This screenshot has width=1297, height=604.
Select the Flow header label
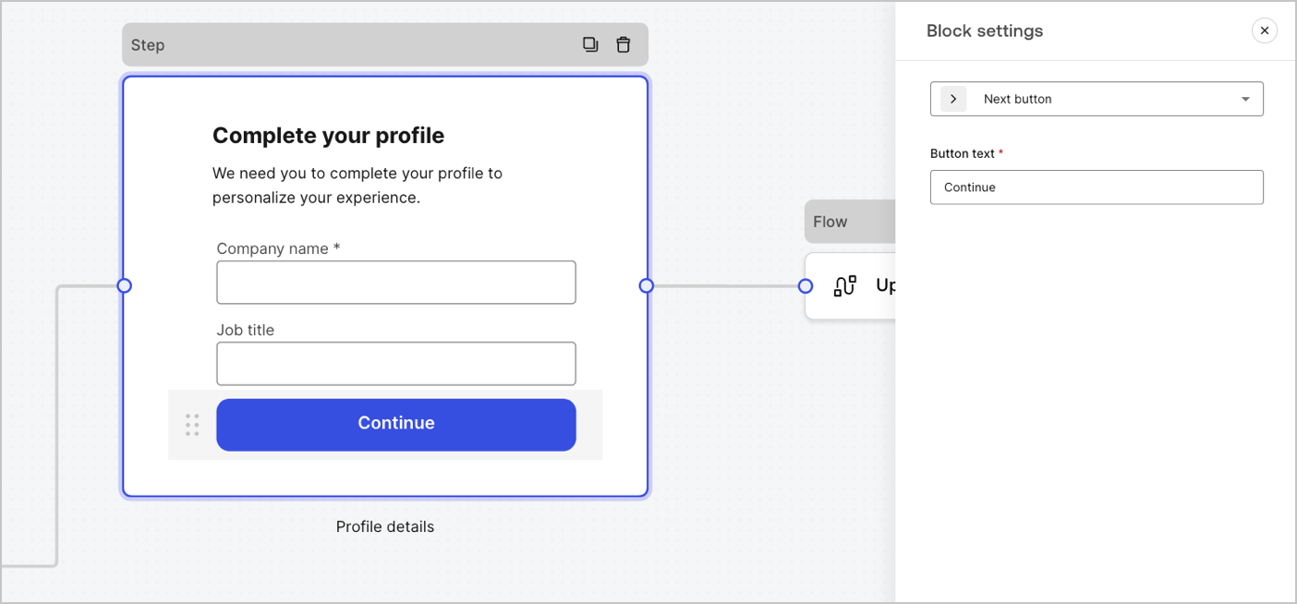829,221
